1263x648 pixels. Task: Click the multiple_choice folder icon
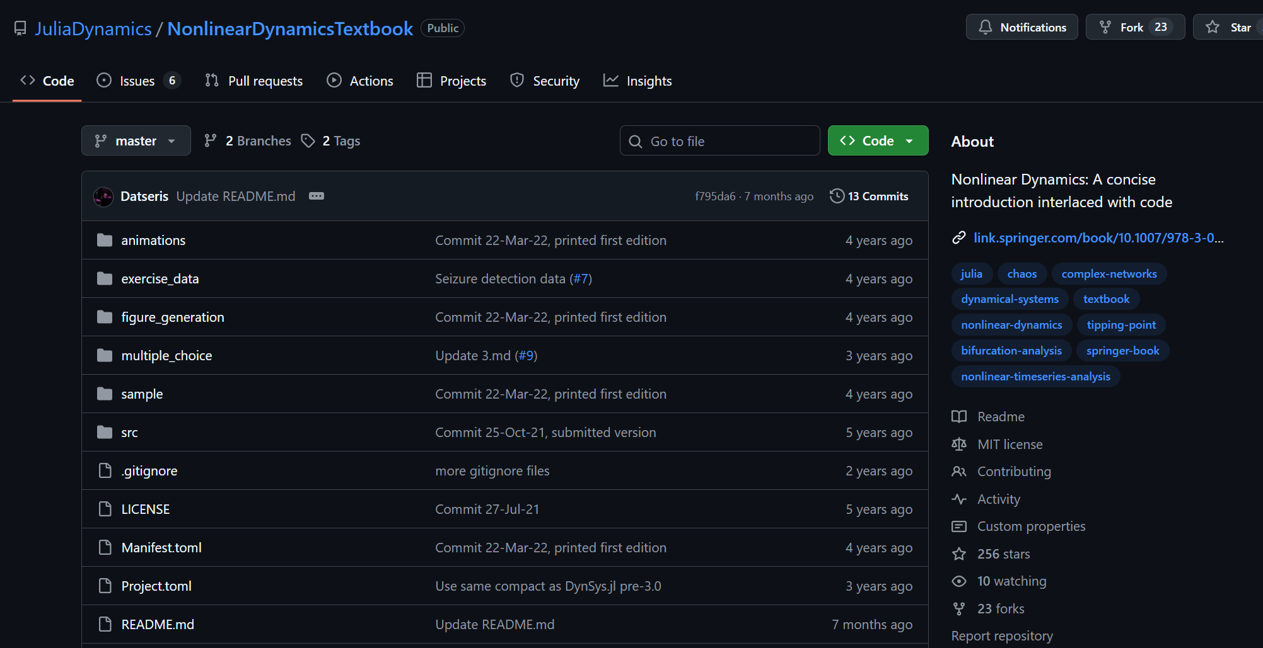point(105,355)
